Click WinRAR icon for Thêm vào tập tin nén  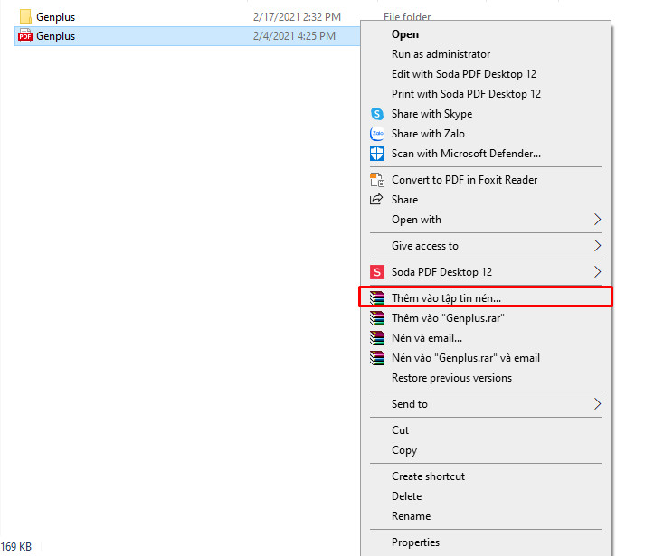pos(377,297)
